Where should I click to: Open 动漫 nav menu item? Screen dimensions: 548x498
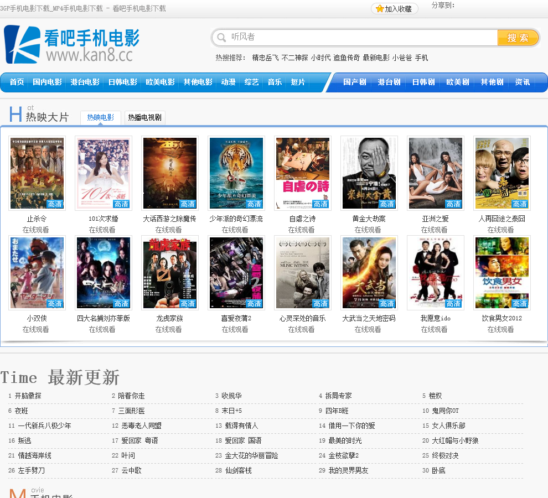click(x=228, y=82)
